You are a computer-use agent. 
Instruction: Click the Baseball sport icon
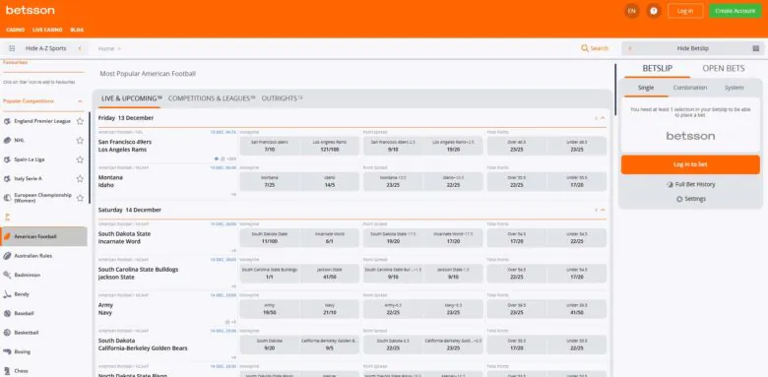point(7,313)
